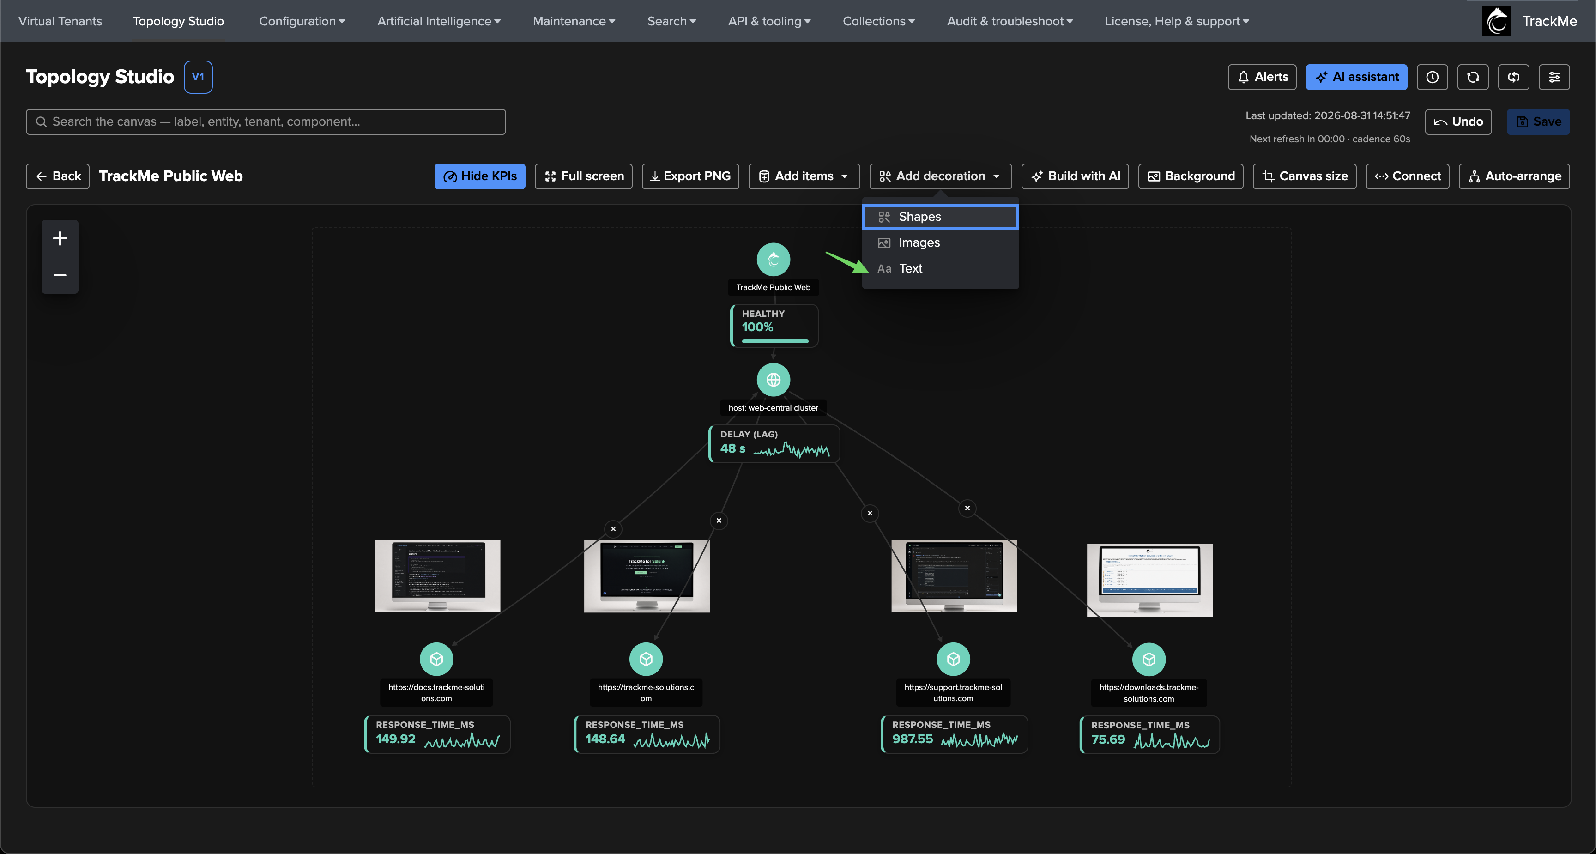Choose Images from the decoration menu

tap(941, 243)
